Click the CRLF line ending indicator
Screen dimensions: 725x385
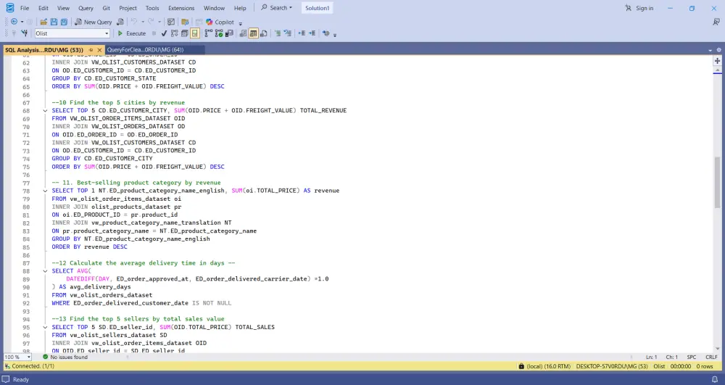pyautogui.click(x=711, y=357)
